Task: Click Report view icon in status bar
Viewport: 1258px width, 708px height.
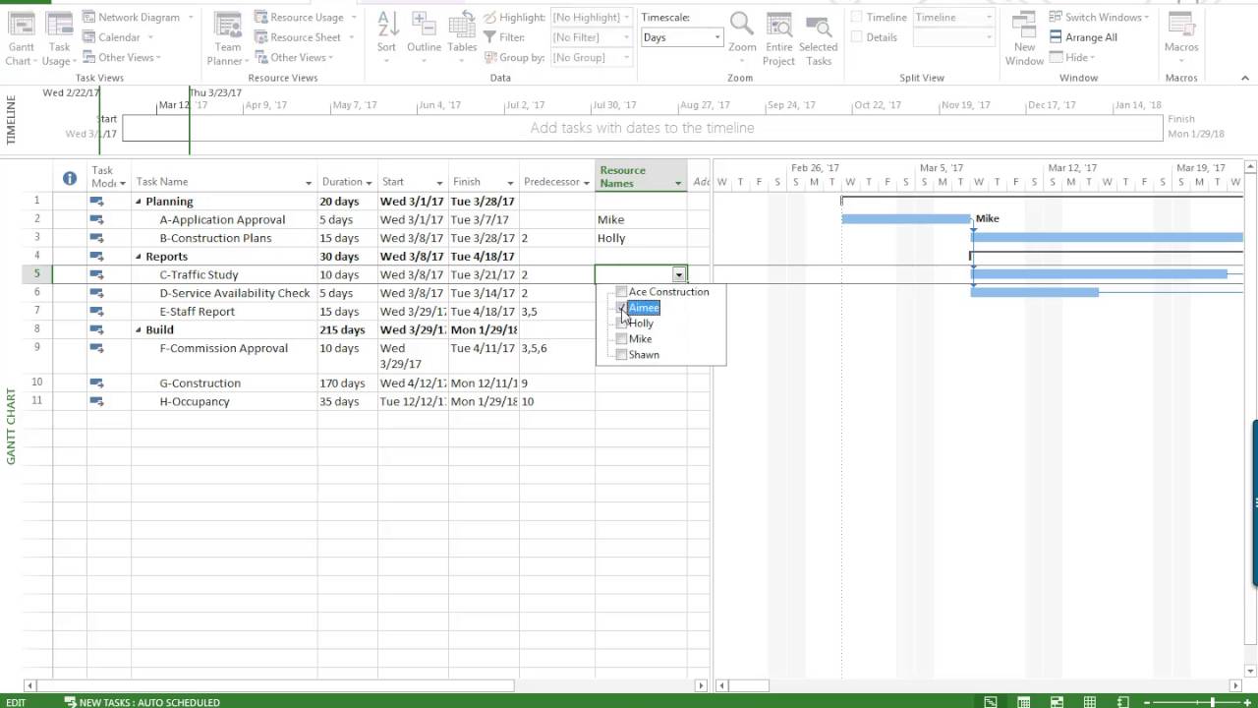Action: [1122, 702]
